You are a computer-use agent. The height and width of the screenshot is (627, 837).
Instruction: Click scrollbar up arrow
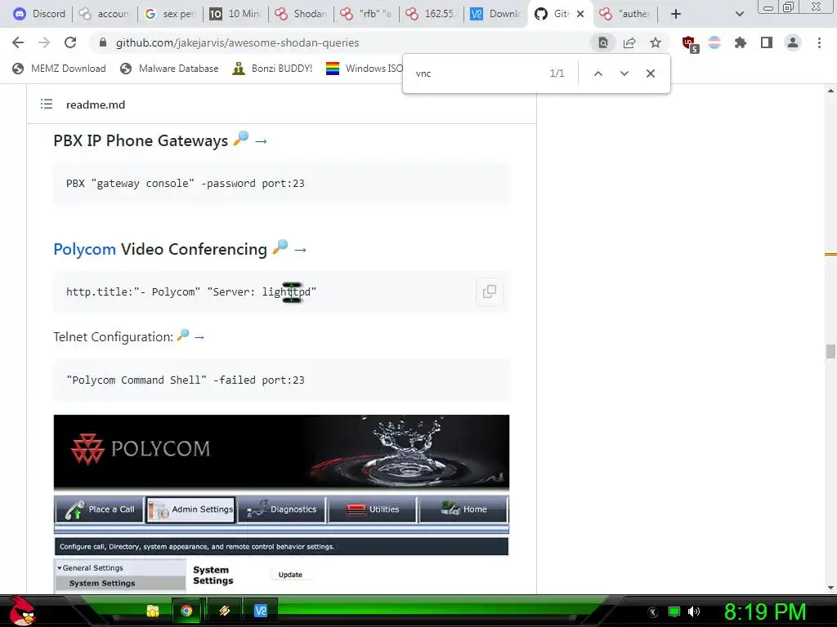830,91
